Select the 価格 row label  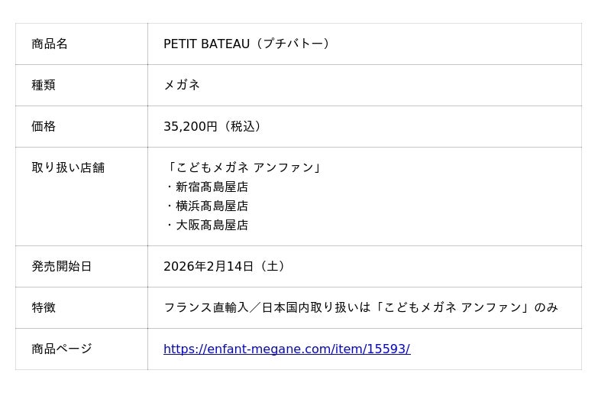point(44,127)
